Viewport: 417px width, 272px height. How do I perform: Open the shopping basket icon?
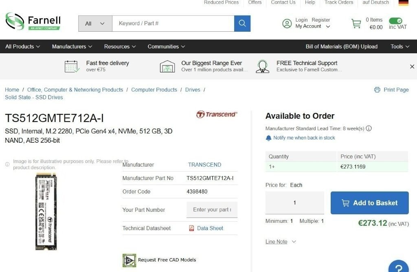click(356, 23)
